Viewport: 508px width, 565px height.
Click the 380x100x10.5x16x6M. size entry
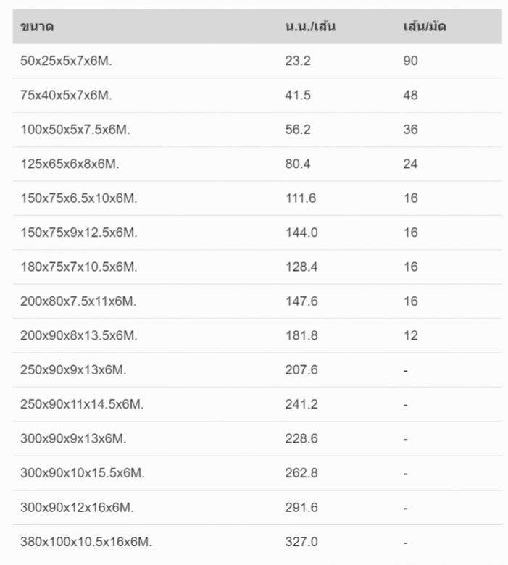(86, 542)
